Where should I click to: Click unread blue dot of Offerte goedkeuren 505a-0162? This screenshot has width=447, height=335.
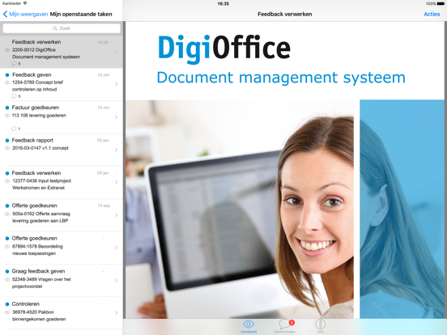tap(7, 206)
